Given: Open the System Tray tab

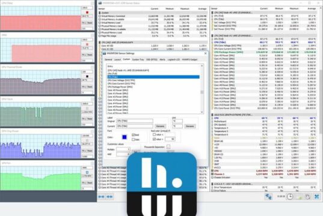Looking at the screenshot, I should pyautogui.click(x=138, y=59).
